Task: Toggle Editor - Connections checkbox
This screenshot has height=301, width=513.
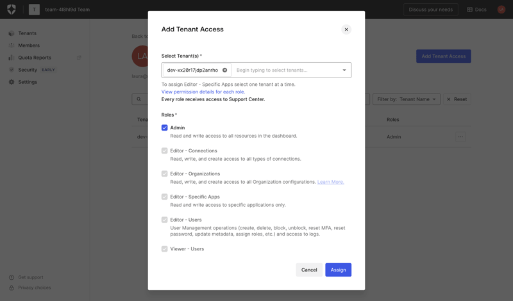Action: click(x=165, y=150)
